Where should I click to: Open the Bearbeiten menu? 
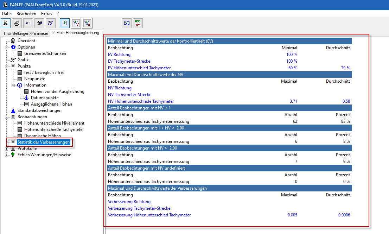click(x=26, y=14)
